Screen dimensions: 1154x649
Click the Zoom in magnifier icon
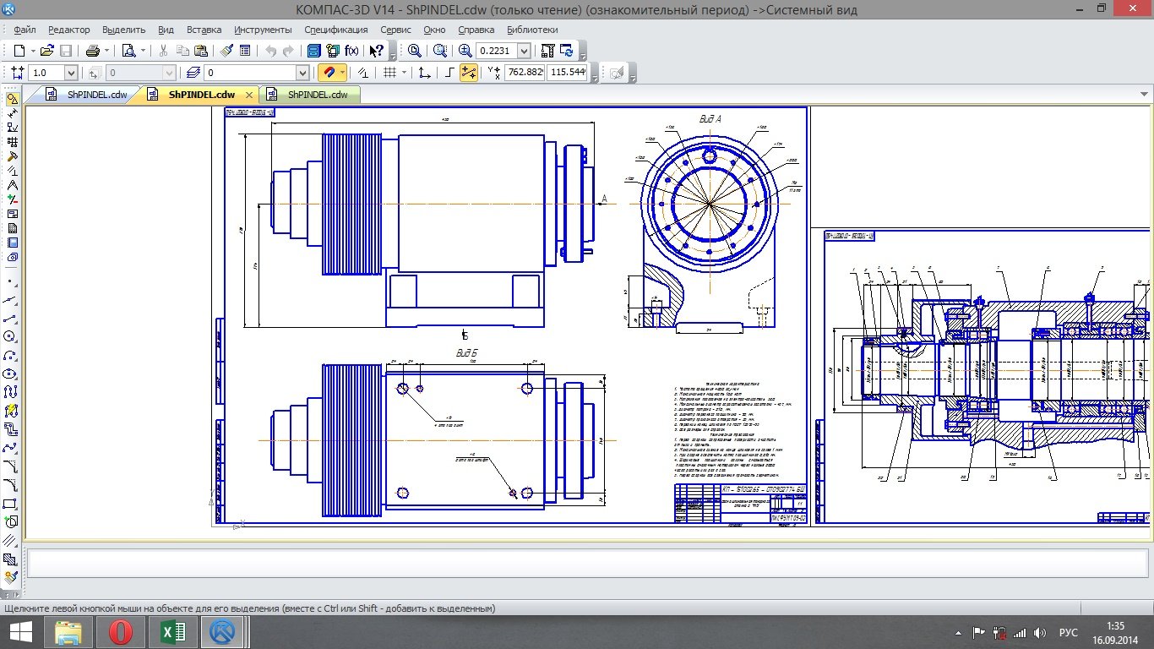(x=464, y=51)
